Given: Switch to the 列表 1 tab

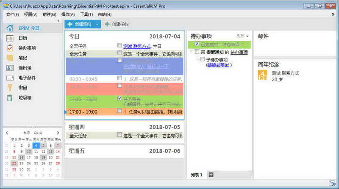Looking at the screenshot, I should click(x=197, y=175).
